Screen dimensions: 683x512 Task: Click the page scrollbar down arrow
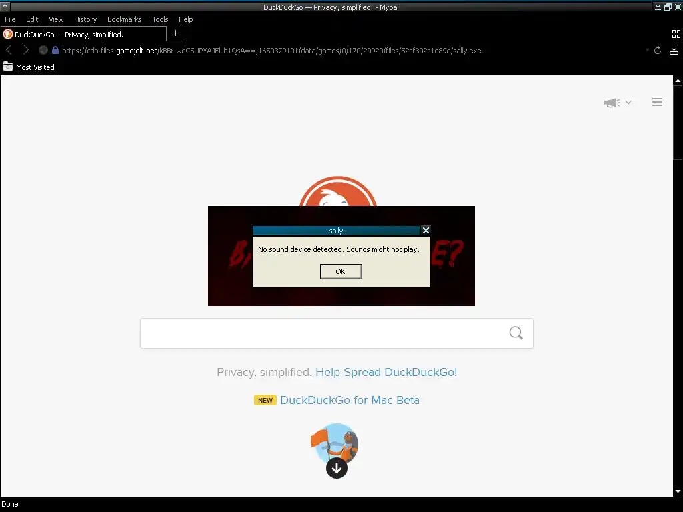678,491
